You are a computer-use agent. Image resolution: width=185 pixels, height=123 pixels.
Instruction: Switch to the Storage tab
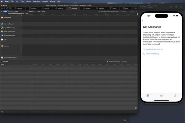[88, 8]
